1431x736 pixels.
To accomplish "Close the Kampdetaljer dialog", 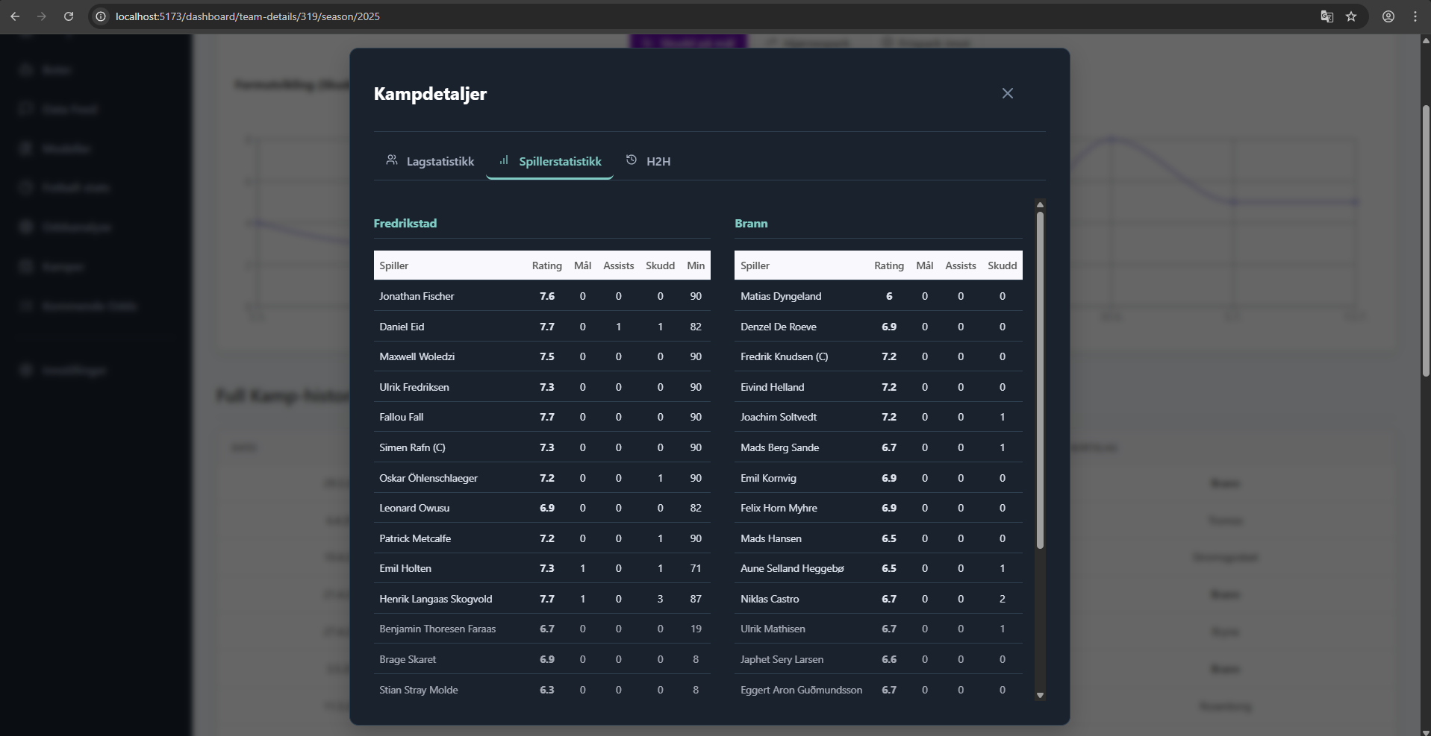I will [1007, 93].
